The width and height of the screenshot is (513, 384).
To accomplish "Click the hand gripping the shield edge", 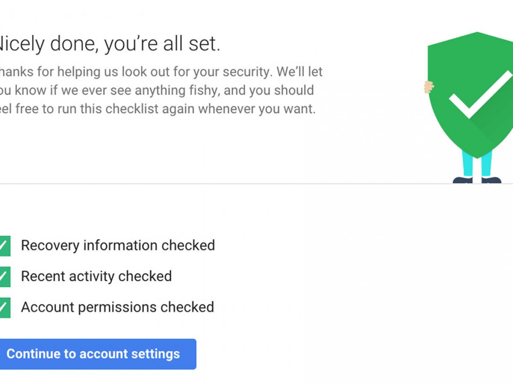I will point(428,87).
